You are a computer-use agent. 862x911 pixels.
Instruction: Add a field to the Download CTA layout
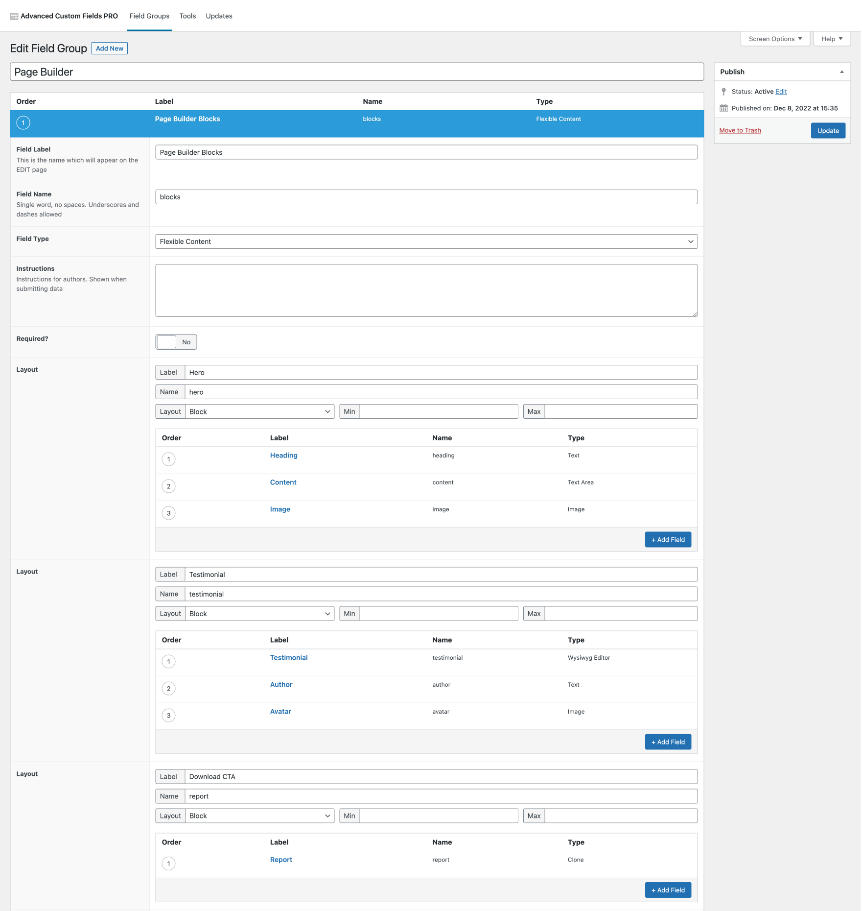pos(668,890)
